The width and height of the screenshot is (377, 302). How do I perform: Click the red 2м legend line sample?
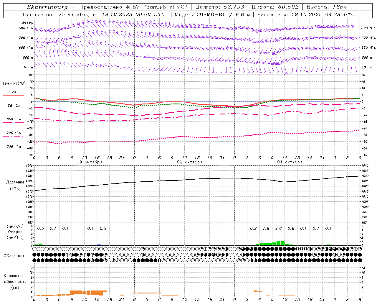[14, 96]
